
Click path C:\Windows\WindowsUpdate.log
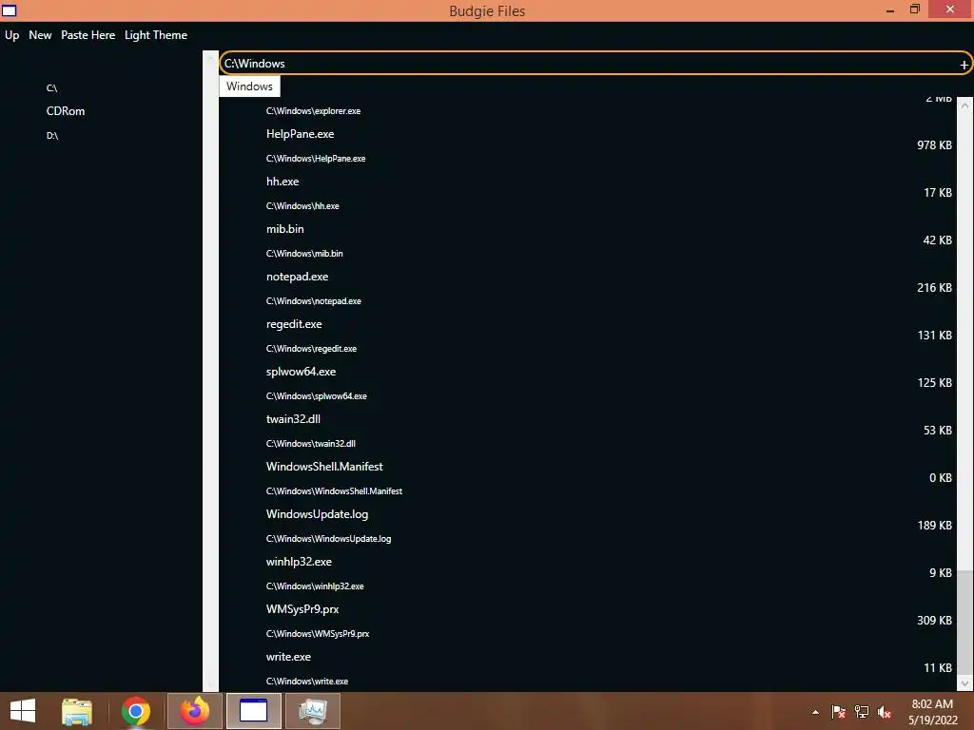click(x=328, y=539)
